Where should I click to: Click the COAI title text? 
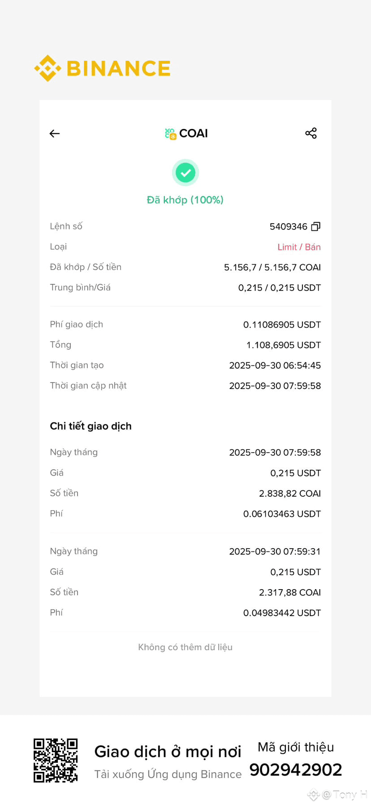click(x=194, y=133)
